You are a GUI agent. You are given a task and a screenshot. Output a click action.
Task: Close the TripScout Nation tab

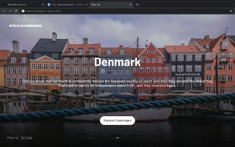(x=87, y=5)
